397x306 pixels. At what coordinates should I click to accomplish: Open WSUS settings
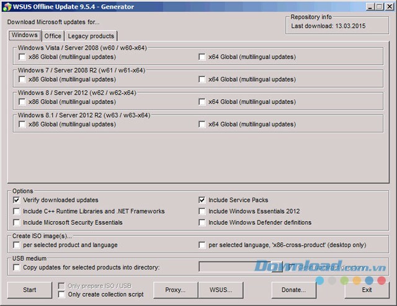point(221,290)
